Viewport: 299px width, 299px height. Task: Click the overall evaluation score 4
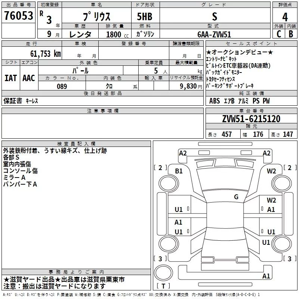point(285,17)
